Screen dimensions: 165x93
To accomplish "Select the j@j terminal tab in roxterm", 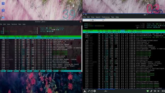I will click(x=93, y=20).
